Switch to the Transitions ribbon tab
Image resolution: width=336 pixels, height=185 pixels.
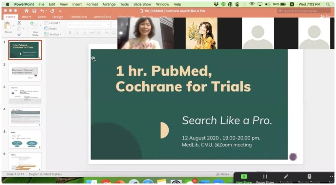pos(78,17)
